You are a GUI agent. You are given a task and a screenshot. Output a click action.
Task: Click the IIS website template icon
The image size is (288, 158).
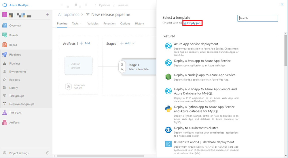click(168, 144)
